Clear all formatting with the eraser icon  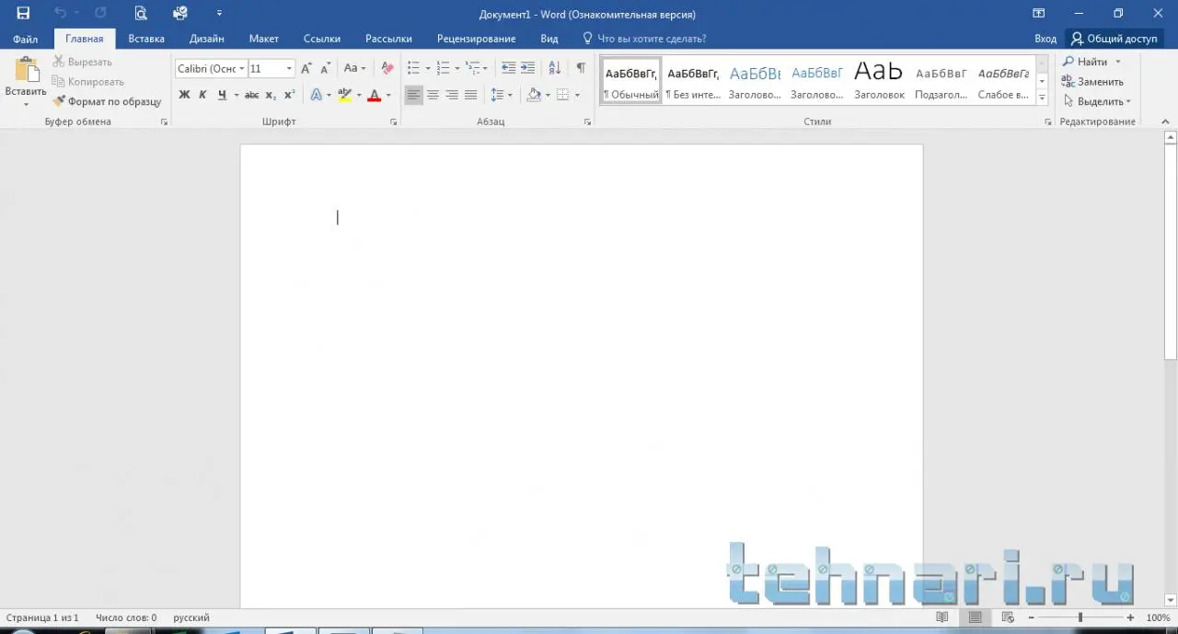click(x=387, y=68)
